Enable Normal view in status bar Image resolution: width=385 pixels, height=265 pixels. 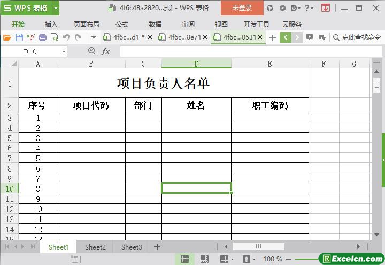[x=184, y=259]
